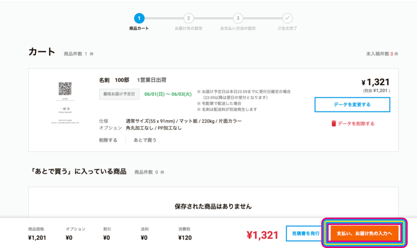417x248 pixels.
Task: Click the オプション ¥0 summary value
Action: (69, 238)
